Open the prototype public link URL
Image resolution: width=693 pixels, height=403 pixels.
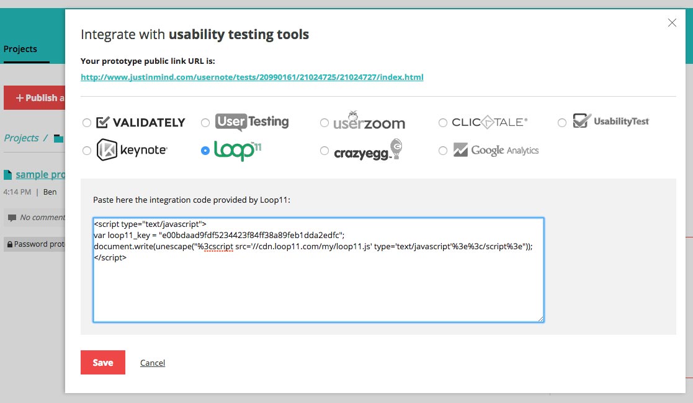coord(252,77)
